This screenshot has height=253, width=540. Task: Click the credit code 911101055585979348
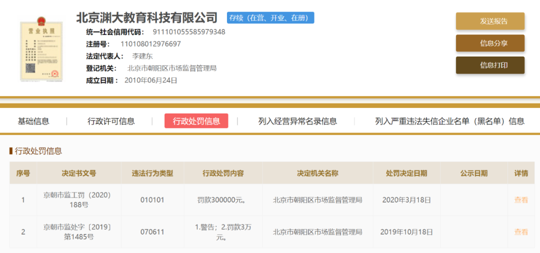(188, 32)
